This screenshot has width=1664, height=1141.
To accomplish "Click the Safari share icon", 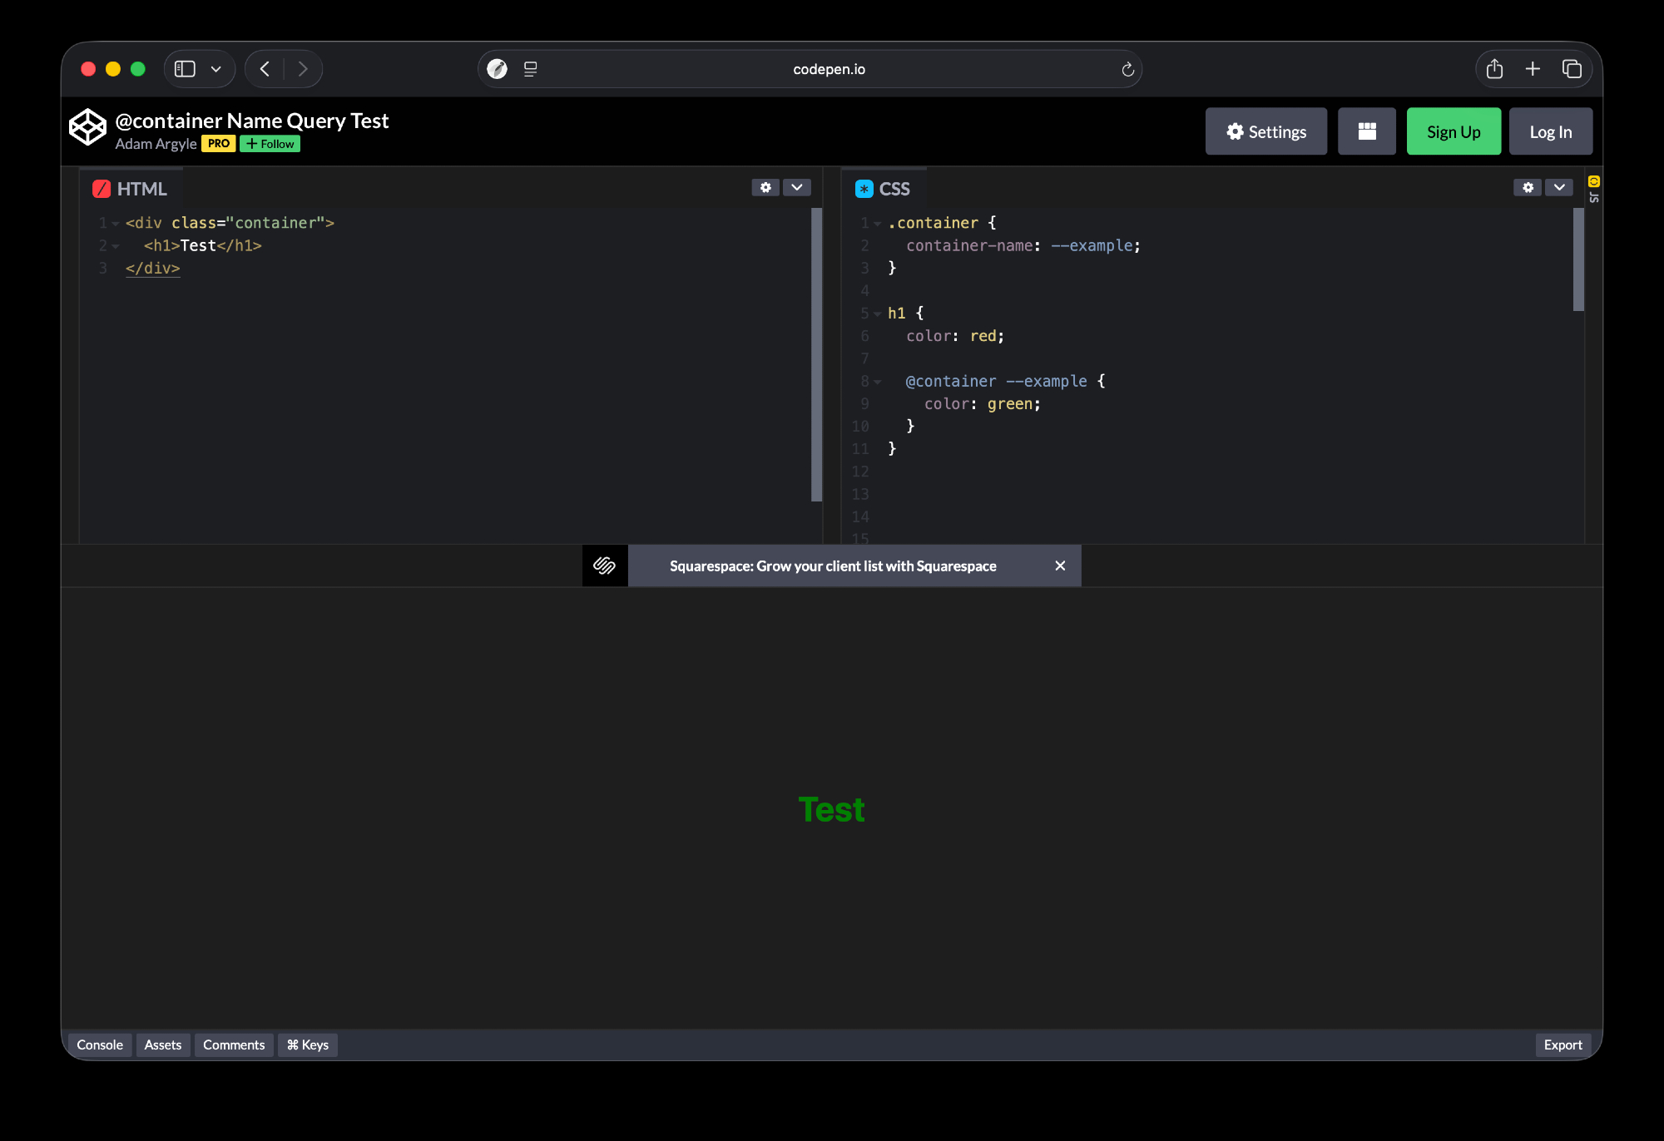I will pos(1494,69).
